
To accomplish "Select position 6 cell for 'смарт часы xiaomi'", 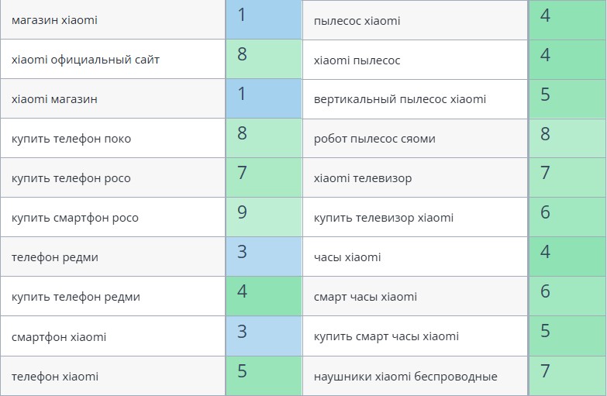I will (x=567, y=296).
